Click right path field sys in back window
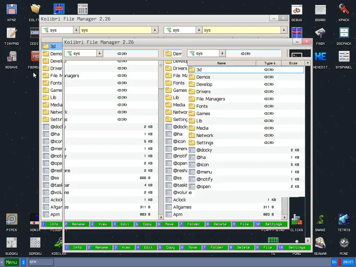The image size is (356, 267). [242, 30]
